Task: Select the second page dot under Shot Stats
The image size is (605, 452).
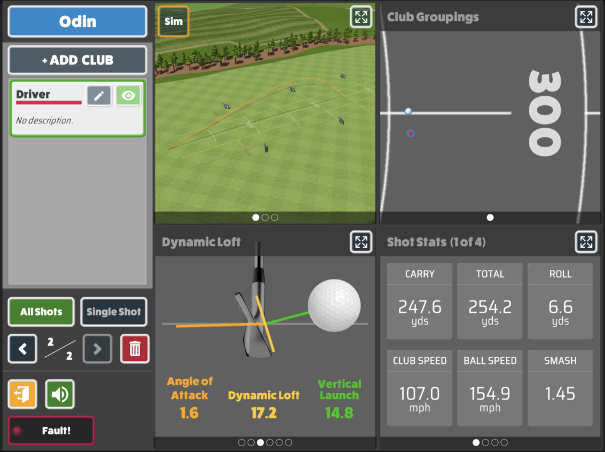Action: (x=486, y=441)
